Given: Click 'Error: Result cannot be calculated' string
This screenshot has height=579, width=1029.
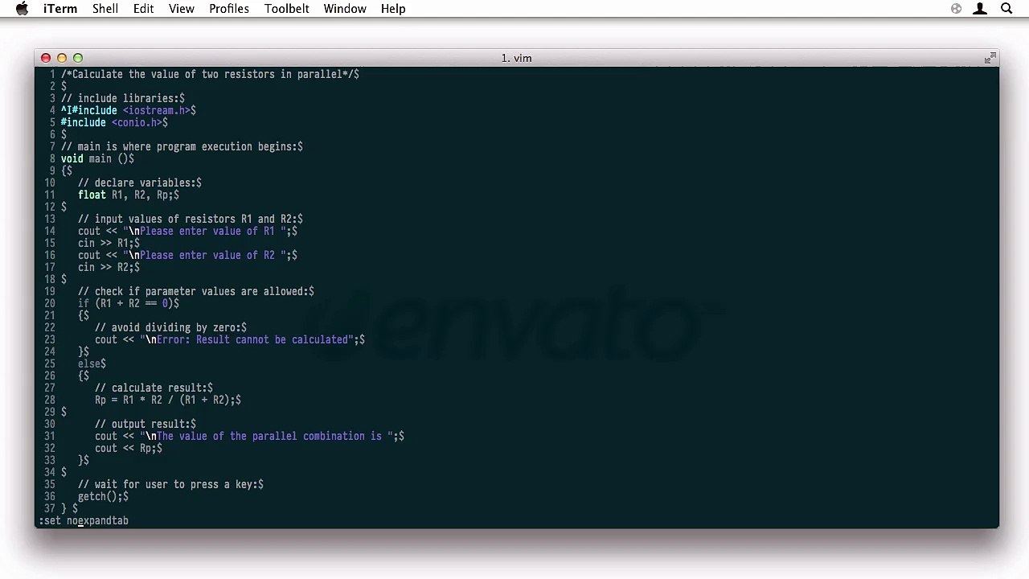Looking at the screenshot, I should click(x=252, y=339).
